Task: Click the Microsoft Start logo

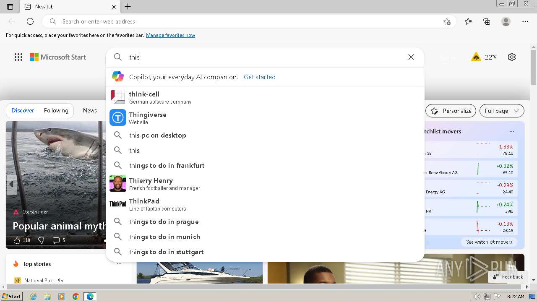Action: (x=58, y=57)
